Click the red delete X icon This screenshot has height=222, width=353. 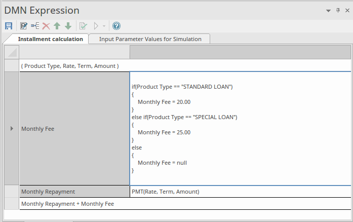click(x=46, y=26)
